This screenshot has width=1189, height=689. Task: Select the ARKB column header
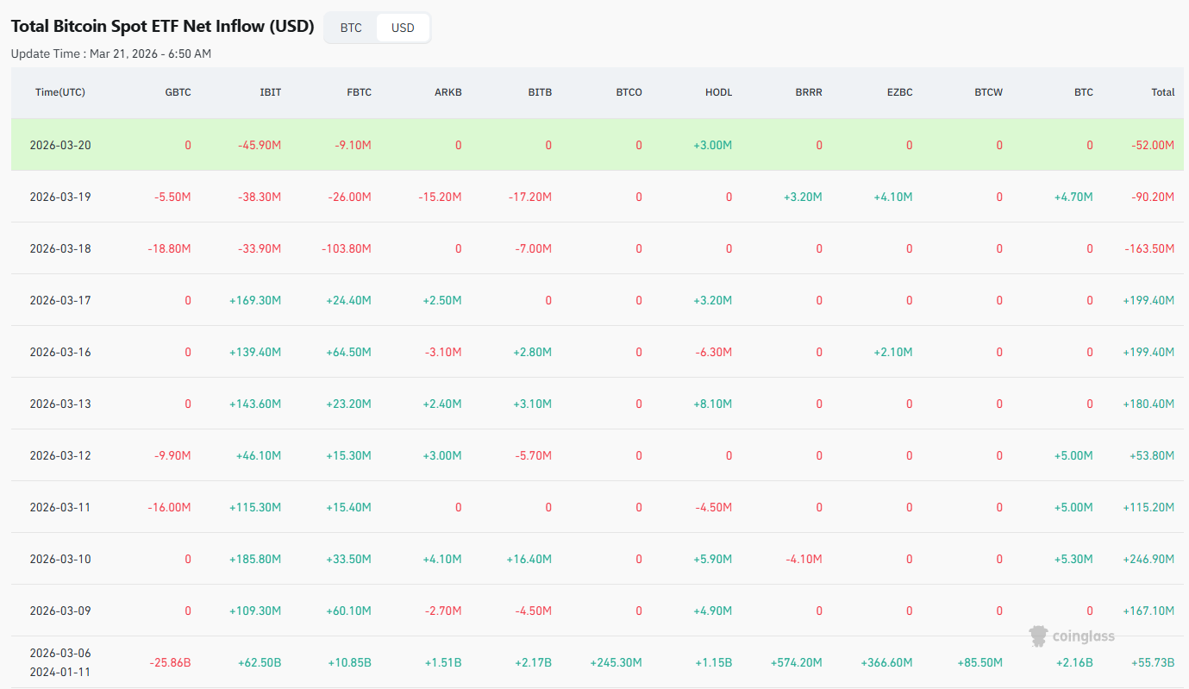447,92
